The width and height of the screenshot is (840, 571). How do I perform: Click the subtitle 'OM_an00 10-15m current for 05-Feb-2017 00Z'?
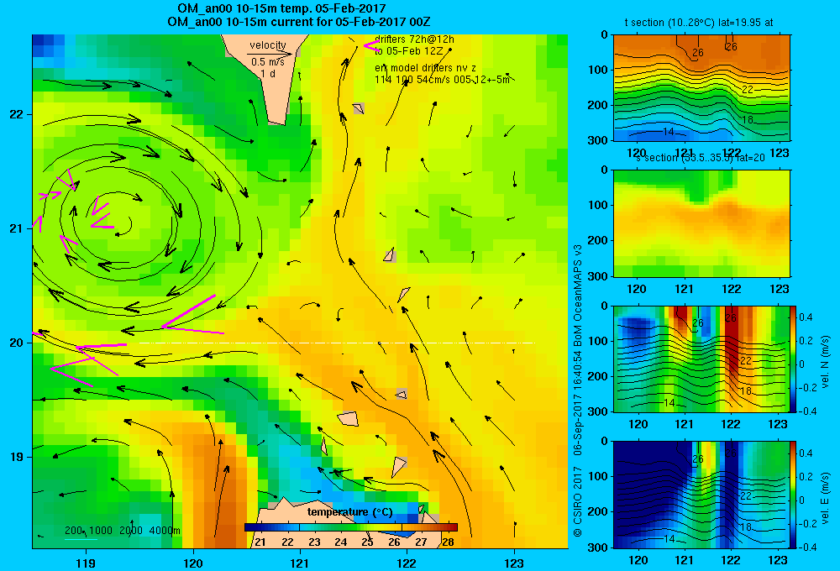click(x=298, y=22)
